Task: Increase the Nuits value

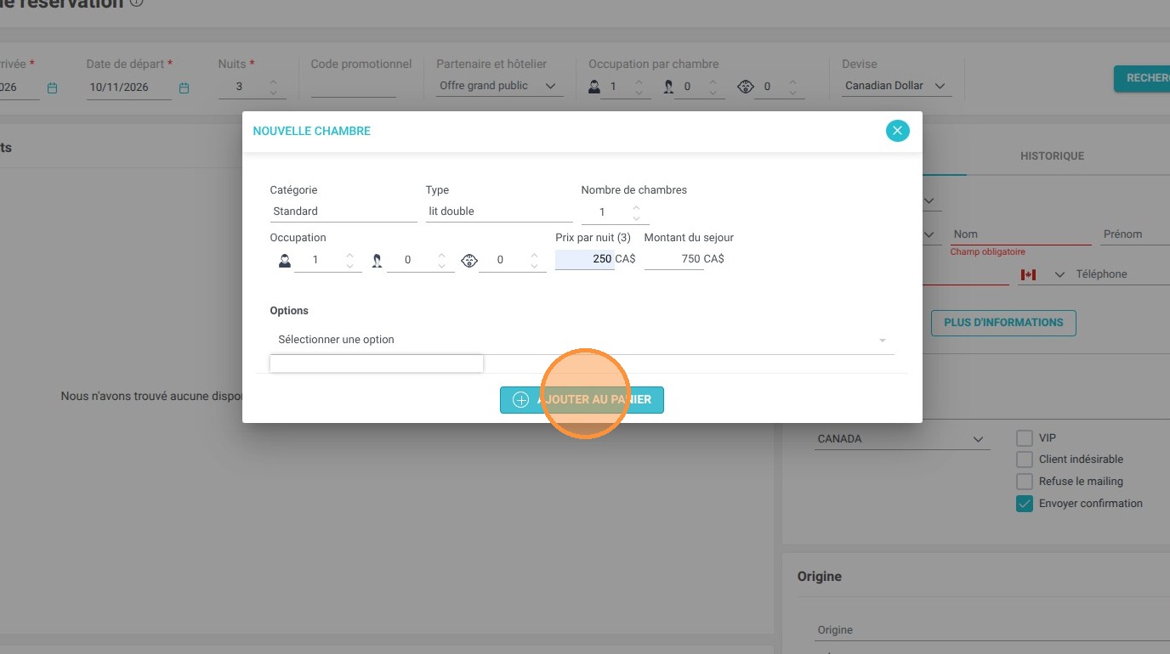Action: (273, 82)
